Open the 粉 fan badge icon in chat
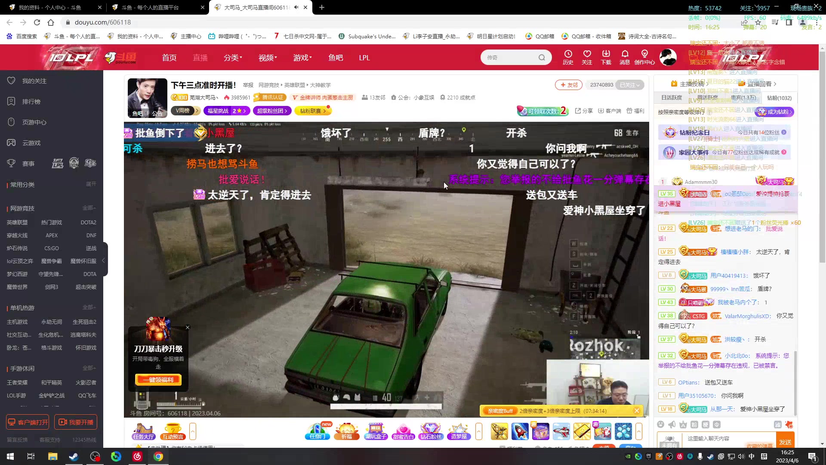This screenshot has width=826, height=465. pos(694,425)
